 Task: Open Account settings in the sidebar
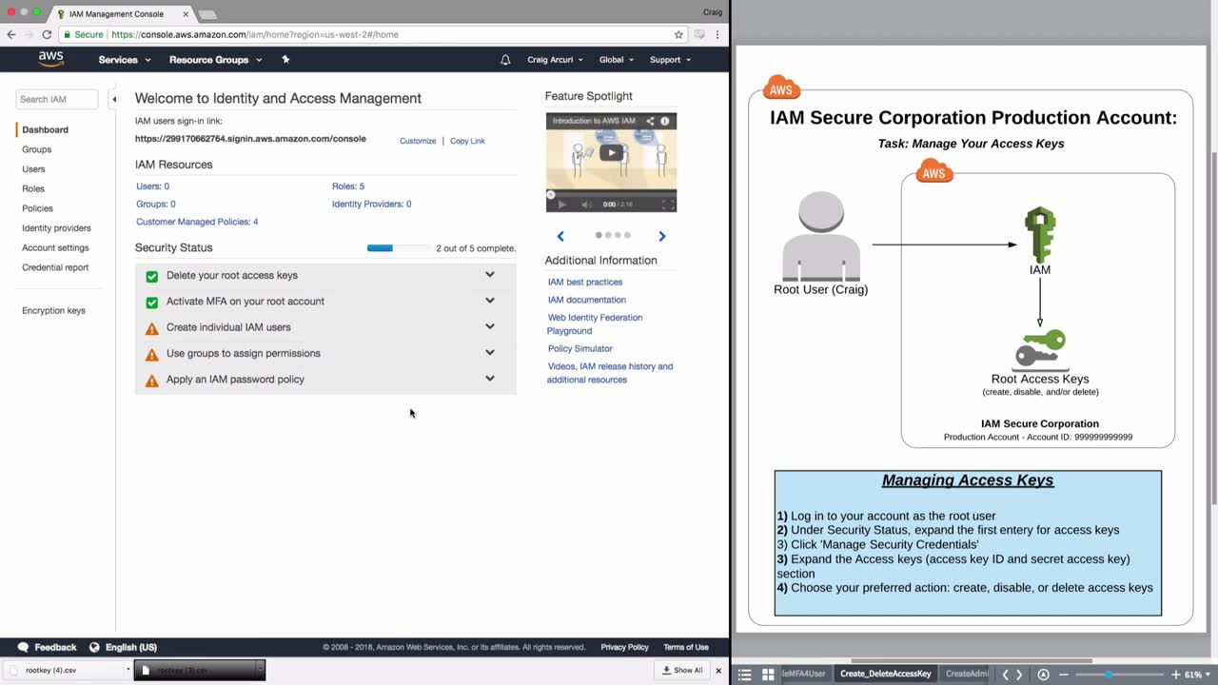[x=55, y=247]
